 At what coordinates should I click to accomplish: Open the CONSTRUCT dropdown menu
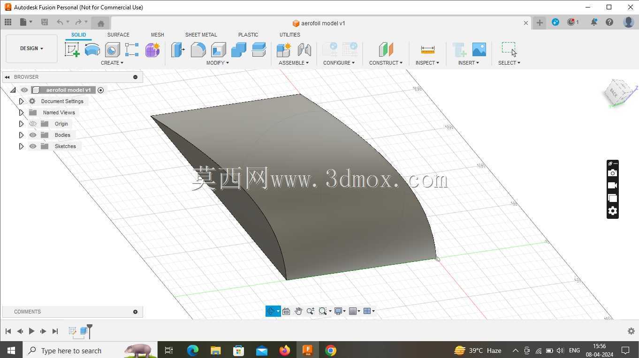[x=386, y=63]
